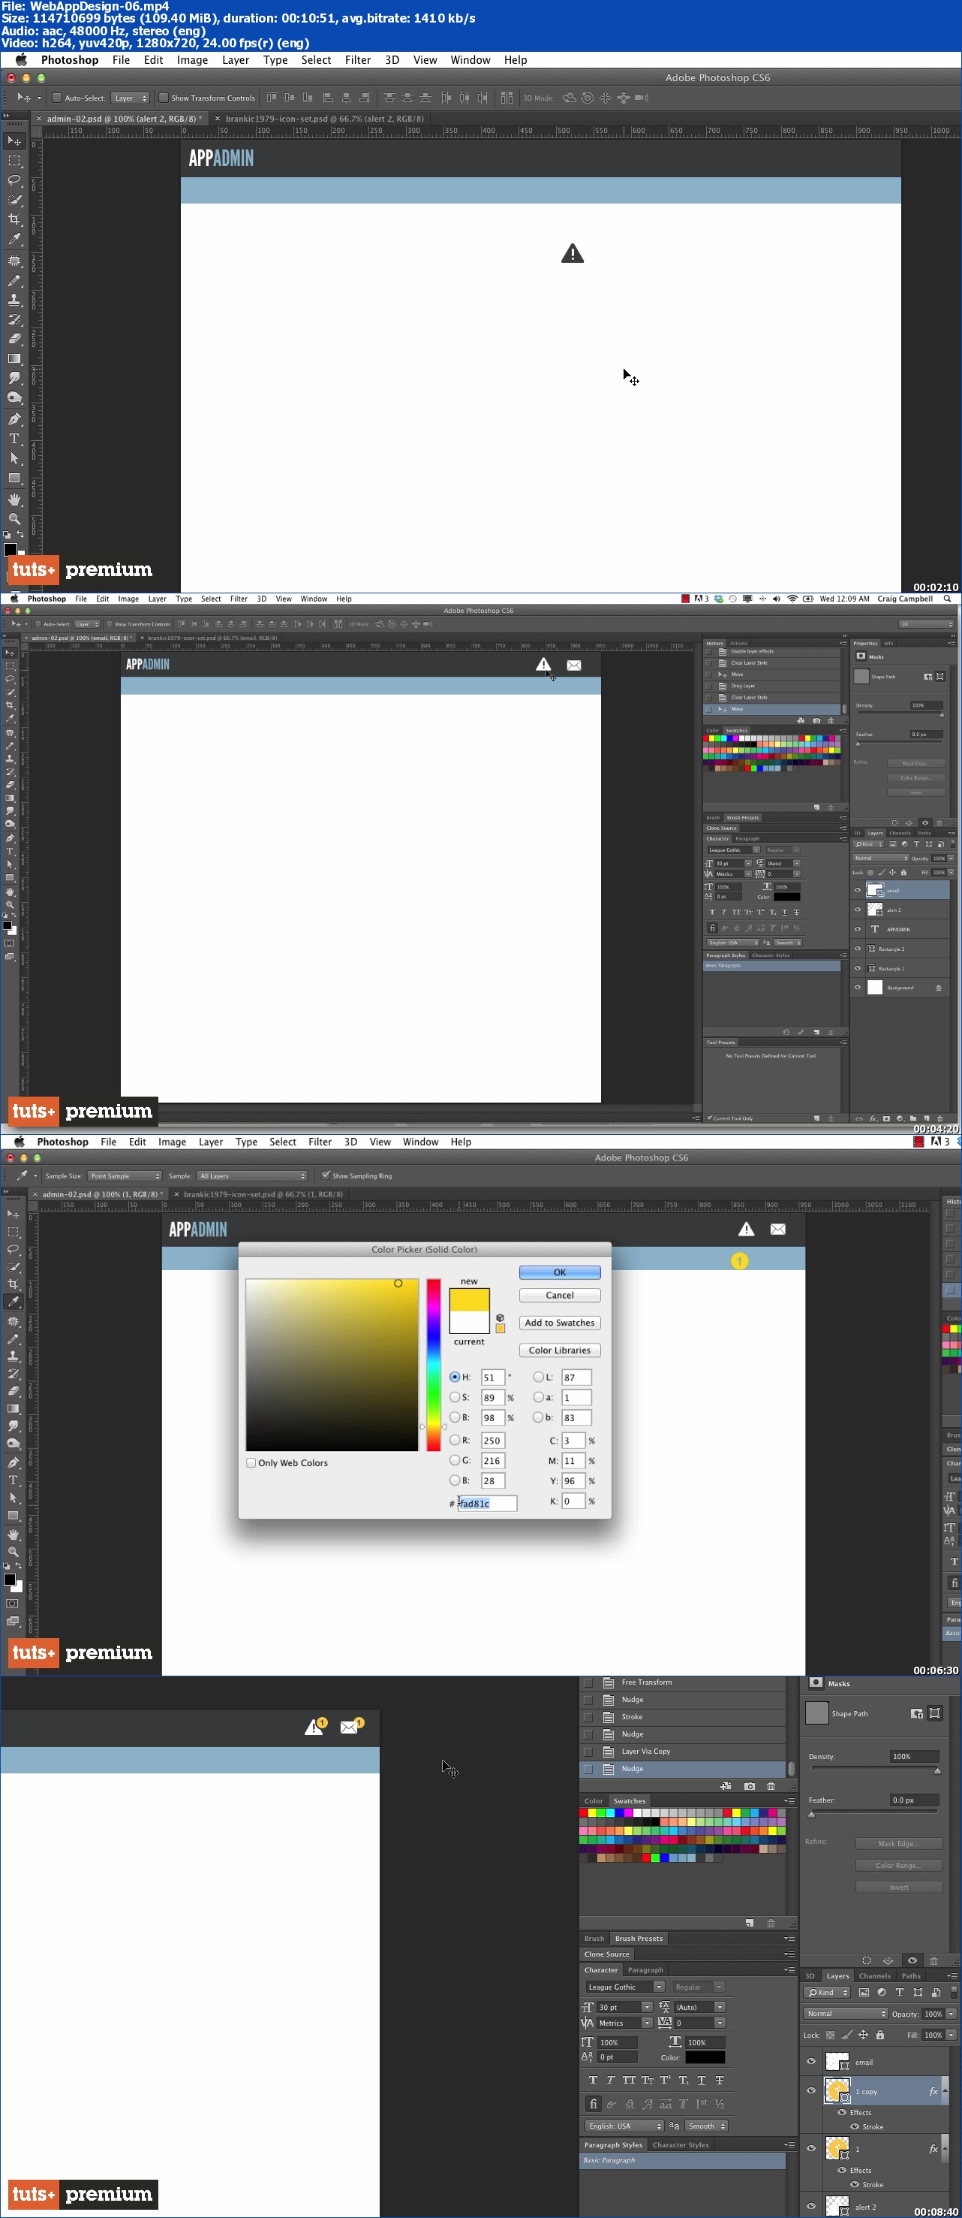Viewport: 962px width, 2218px height.
Task: Click the History trash icon in the 00:08:40 frame
Action: (x=770, y=1786)
